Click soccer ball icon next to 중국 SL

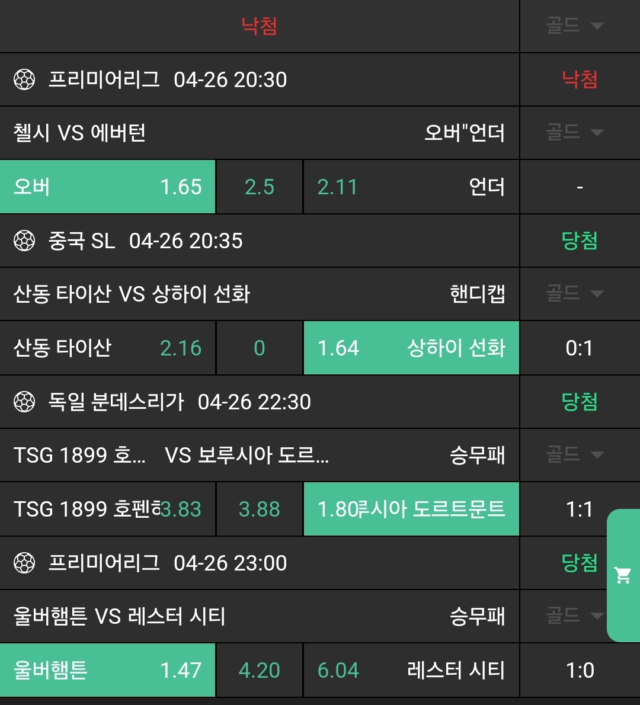(24, 241)
